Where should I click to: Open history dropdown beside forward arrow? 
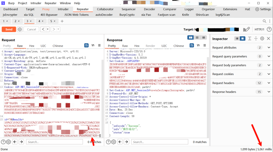tap(58, 29)
